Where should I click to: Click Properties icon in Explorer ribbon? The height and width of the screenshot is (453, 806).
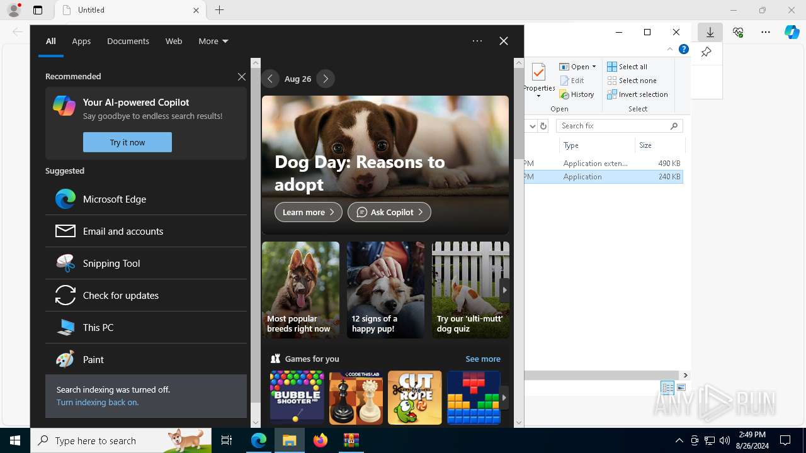click(538, 72)
